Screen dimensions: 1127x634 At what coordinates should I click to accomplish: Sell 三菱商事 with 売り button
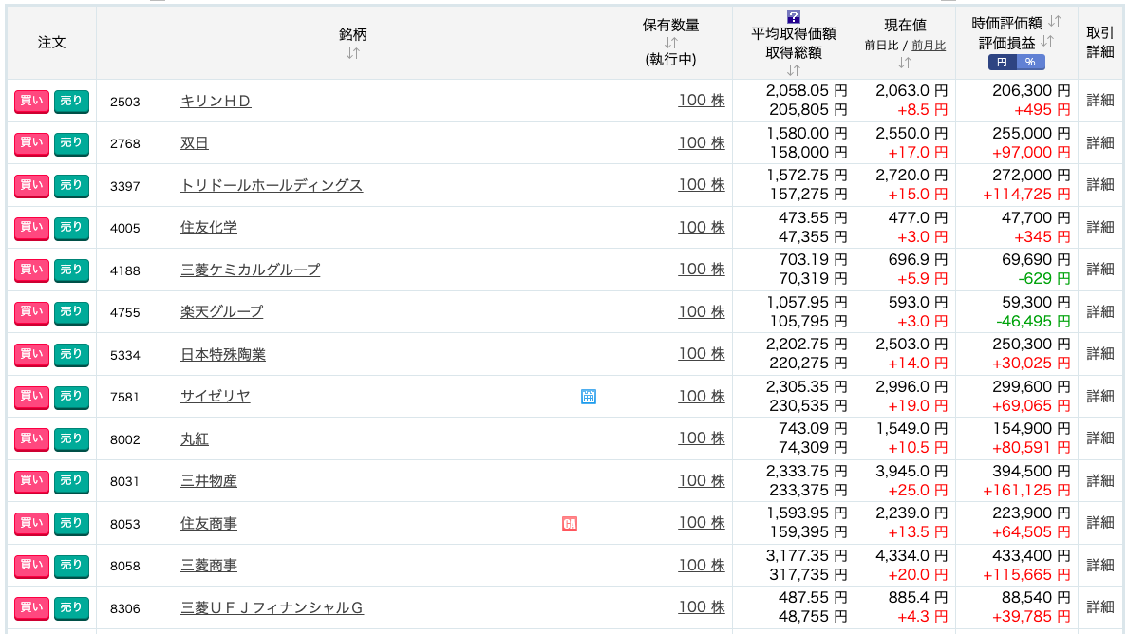[71, 565]
